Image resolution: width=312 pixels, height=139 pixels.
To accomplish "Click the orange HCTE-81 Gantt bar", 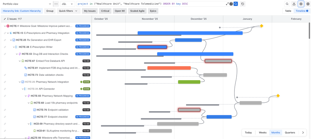I will click(169, 68).
